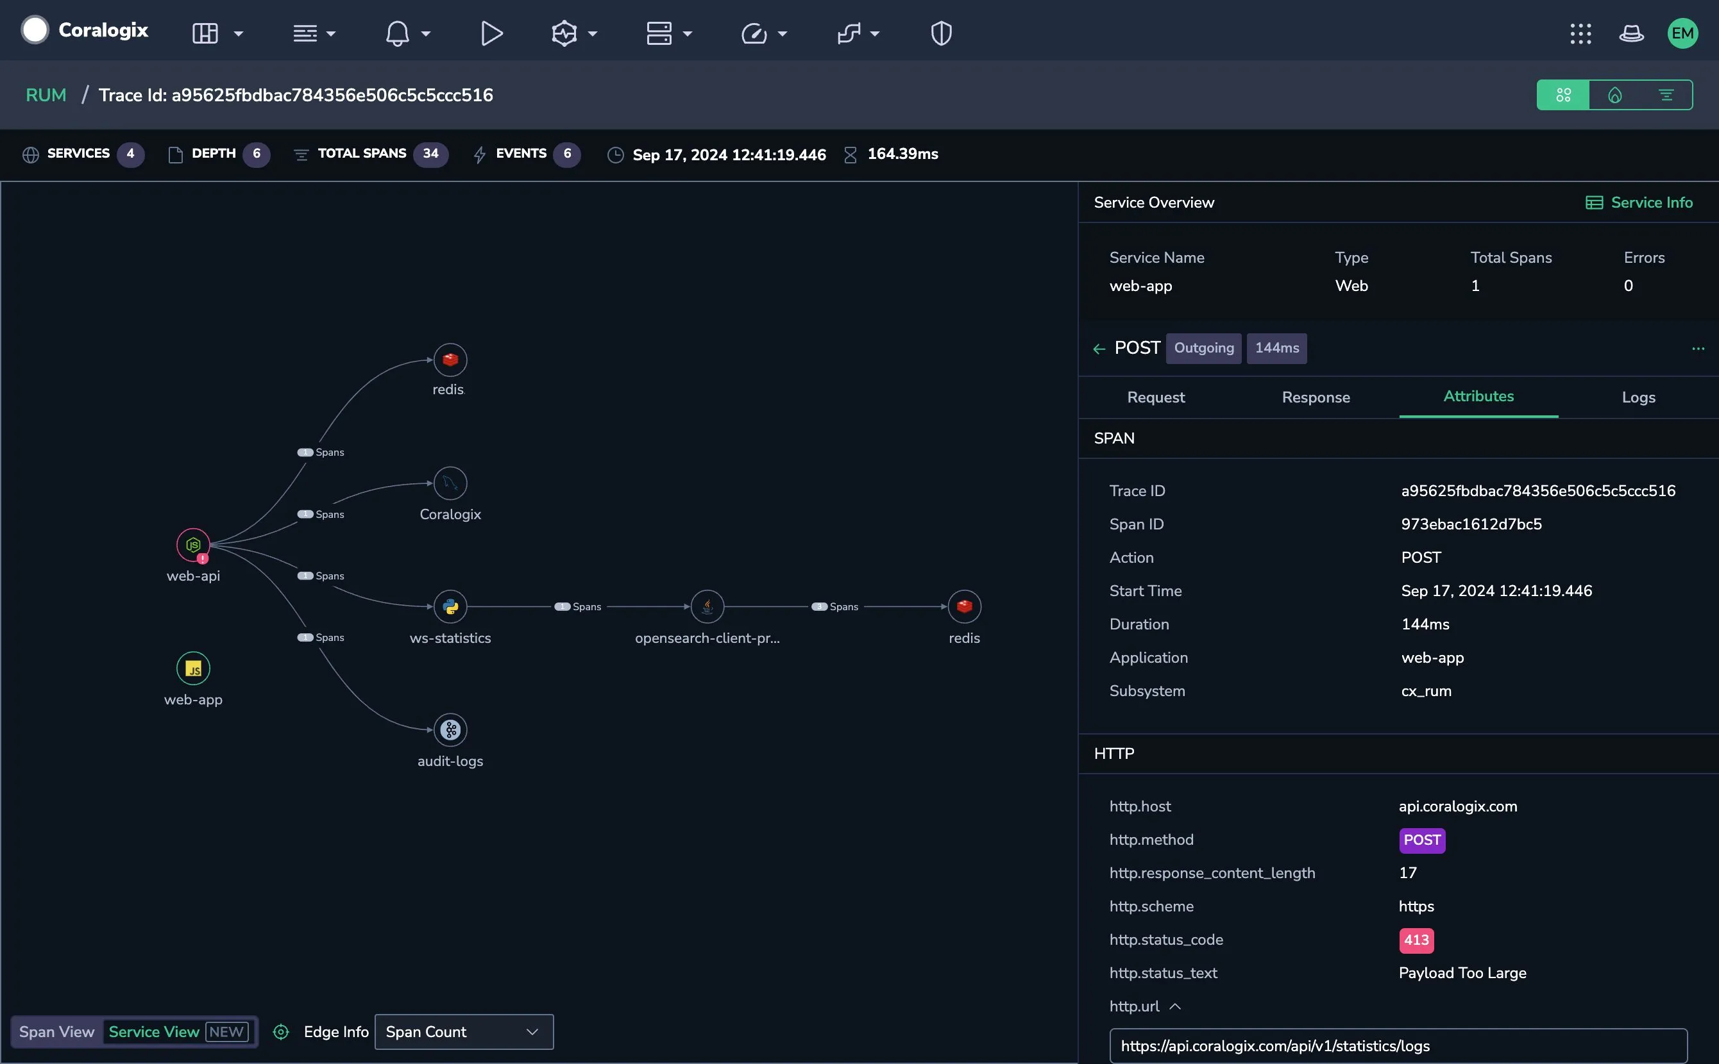The image size is (1719, 1064).
Task: Open the alerts bell icon
Action: [x=397, y=33]
